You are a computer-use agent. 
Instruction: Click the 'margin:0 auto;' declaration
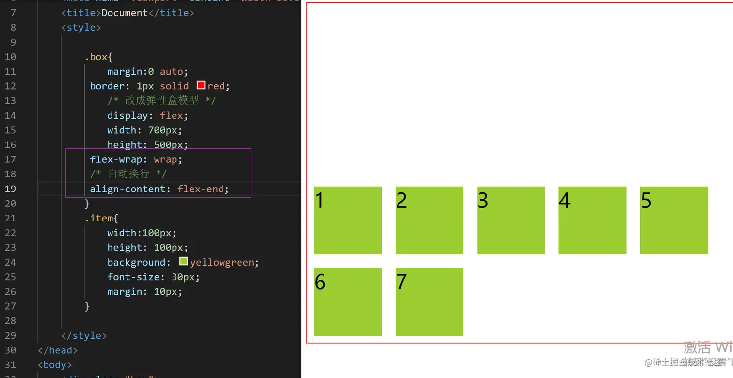[148, 71]
